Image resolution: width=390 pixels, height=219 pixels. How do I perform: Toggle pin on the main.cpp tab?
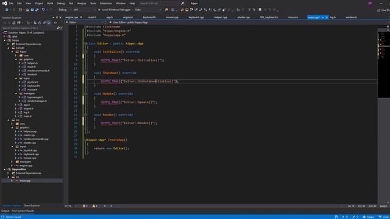click(x=322, y=18)
